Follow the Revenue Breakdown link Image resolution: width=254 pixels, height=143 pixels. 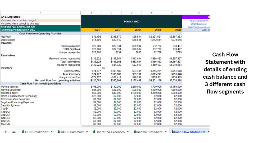(x=199, y=21)
